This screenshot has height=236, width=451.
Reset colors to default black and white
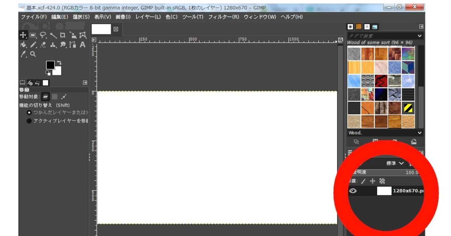pyautogui.click(x=48, y=72)
